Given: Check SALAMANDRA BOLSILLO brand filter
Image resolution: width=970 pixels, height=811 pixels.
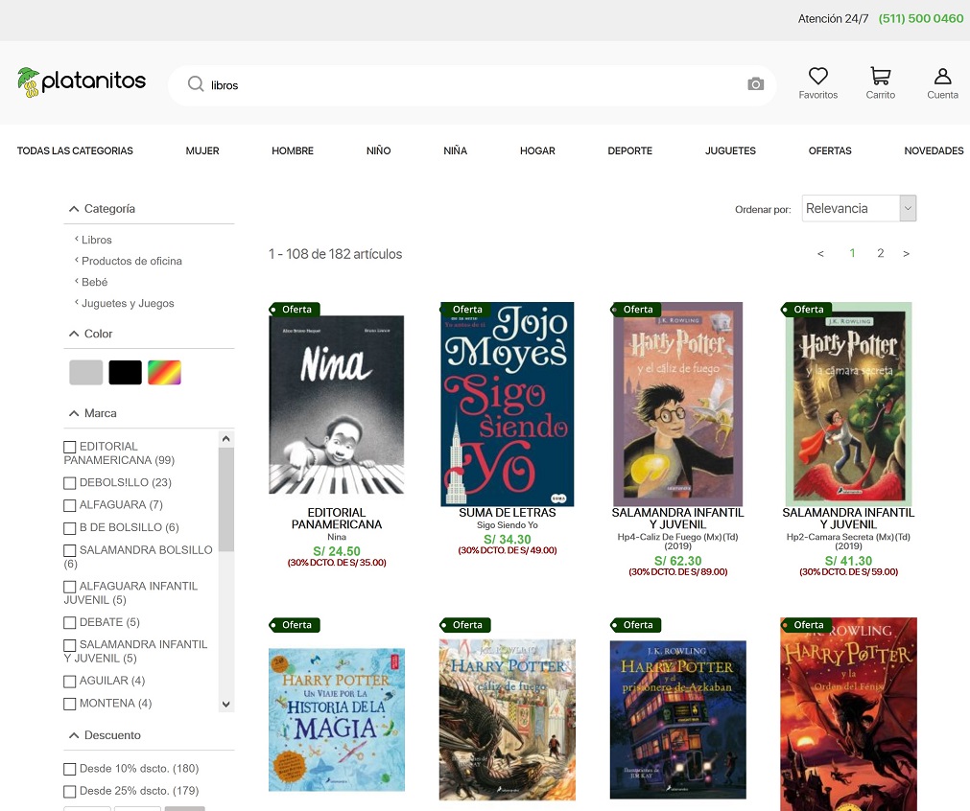Looking at the screenshot, I should coord(70,550).
